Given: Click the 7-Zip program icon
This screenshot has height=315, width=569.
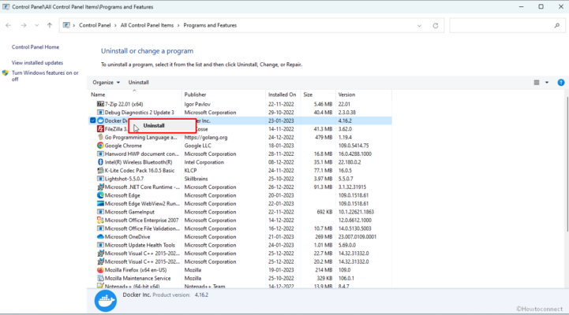Looking at the screenshot, I should (x=100, y=104).
